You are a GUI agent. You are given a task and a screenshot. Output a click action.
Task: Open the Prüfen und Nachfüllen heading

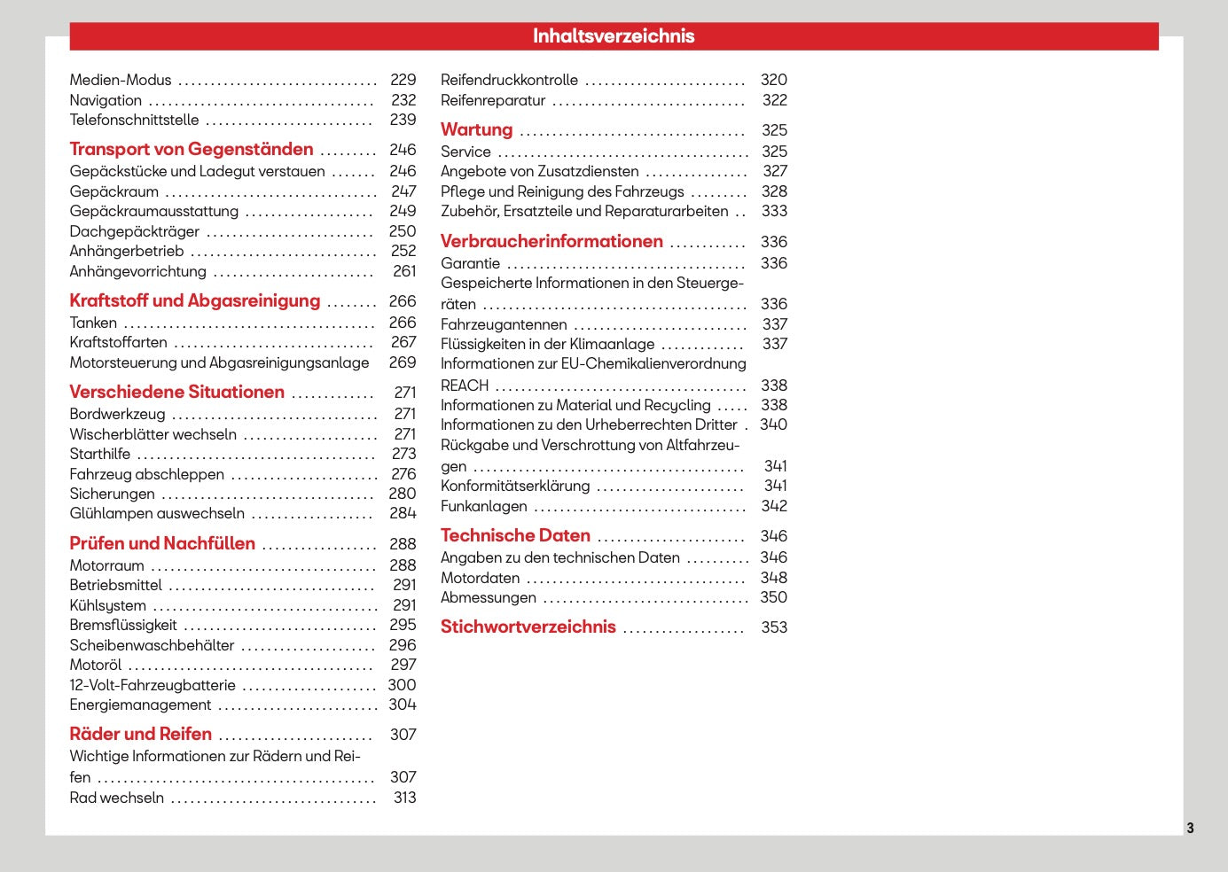162,543
